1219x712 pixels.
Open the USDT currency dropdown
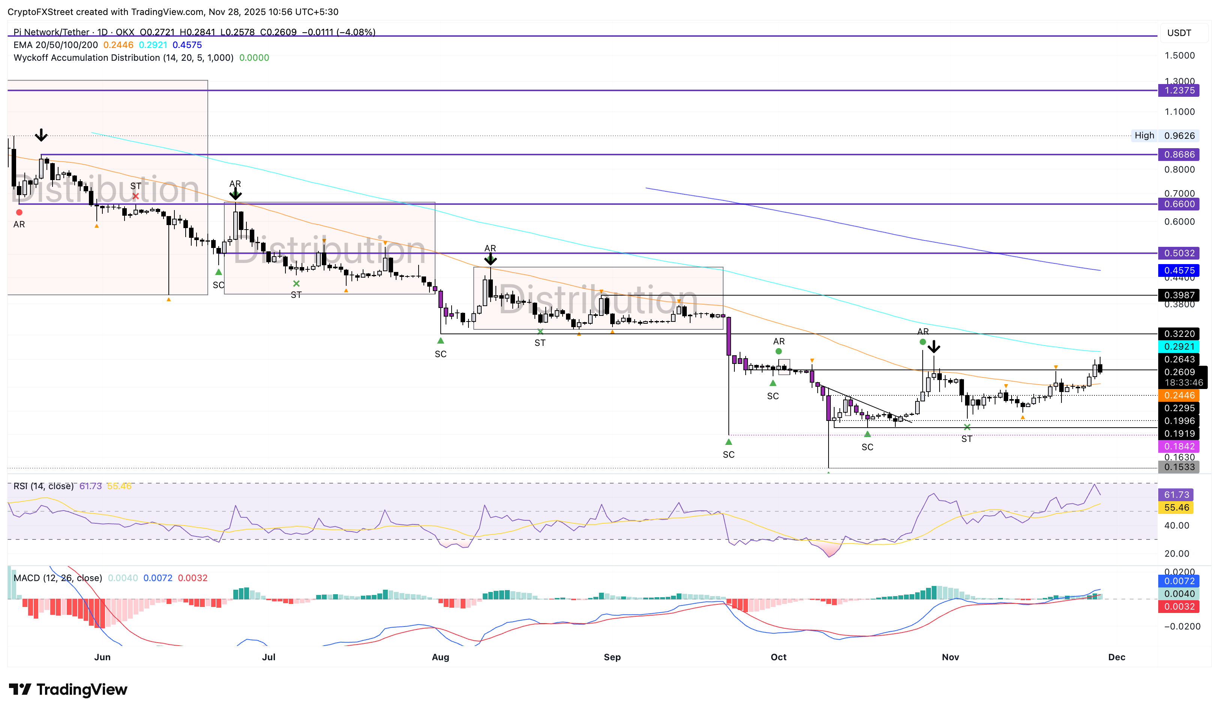[x=1178, y=33]
